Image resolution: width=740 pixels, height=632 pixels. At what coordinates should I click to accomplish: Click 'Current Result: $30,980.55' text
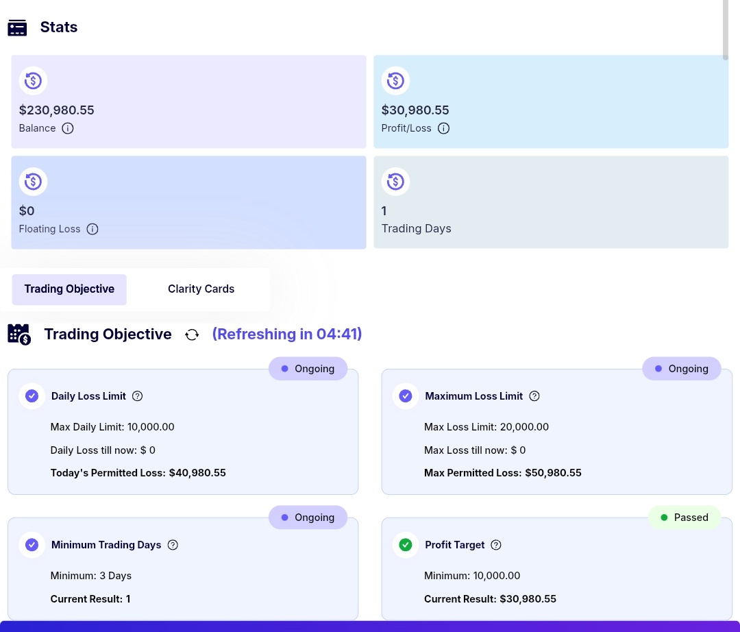[491, 599]
